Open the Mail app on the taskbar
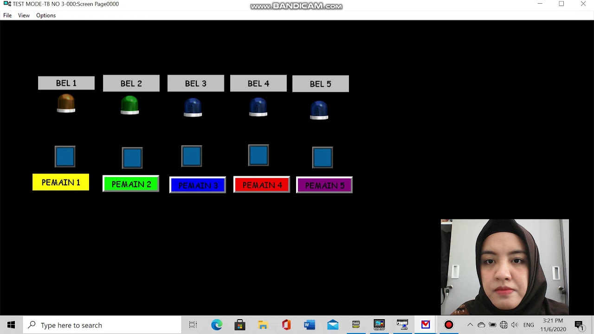594x334 pixels. pos(333,325)
